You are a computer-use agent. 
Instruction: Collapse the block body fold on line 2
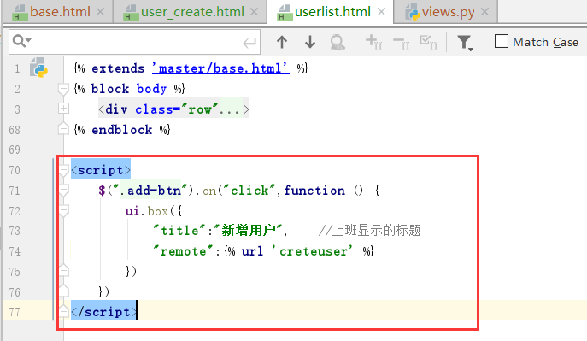tap(63, 89)
